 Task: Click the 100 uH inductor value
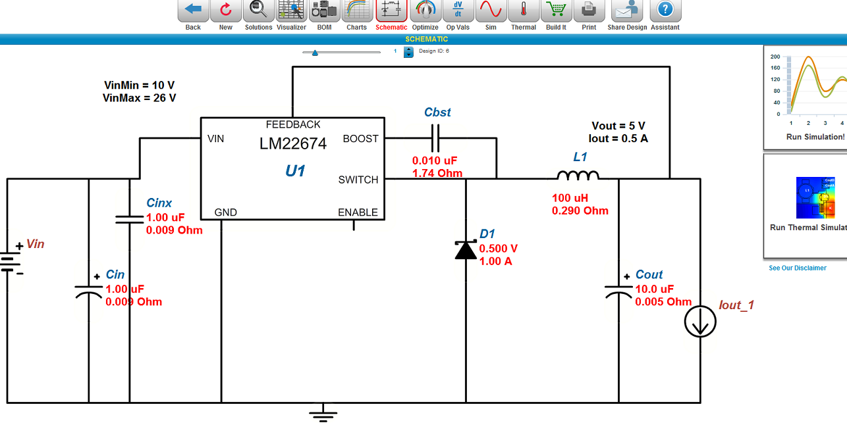(570, 198)
